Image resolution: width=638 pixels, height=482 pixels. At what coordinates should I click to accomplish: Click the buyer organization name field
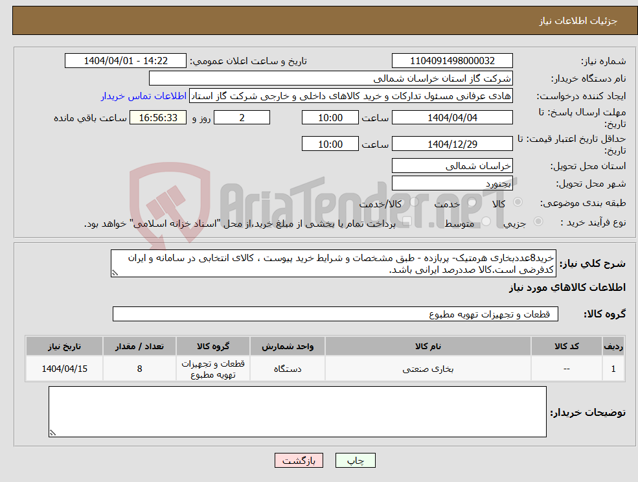[x=331, y=78]
